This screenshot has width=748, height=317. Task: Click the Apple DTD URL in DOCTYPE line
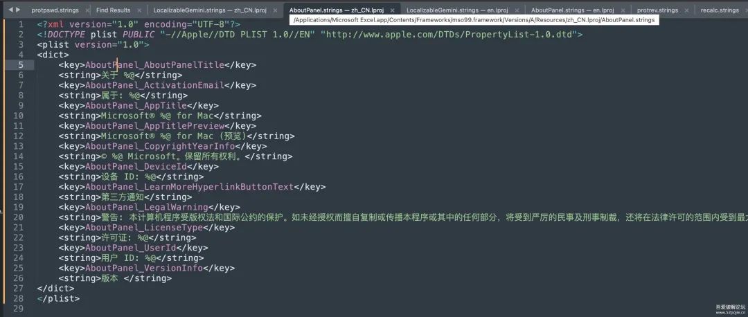pyautogui.click(x=452, y=35)
